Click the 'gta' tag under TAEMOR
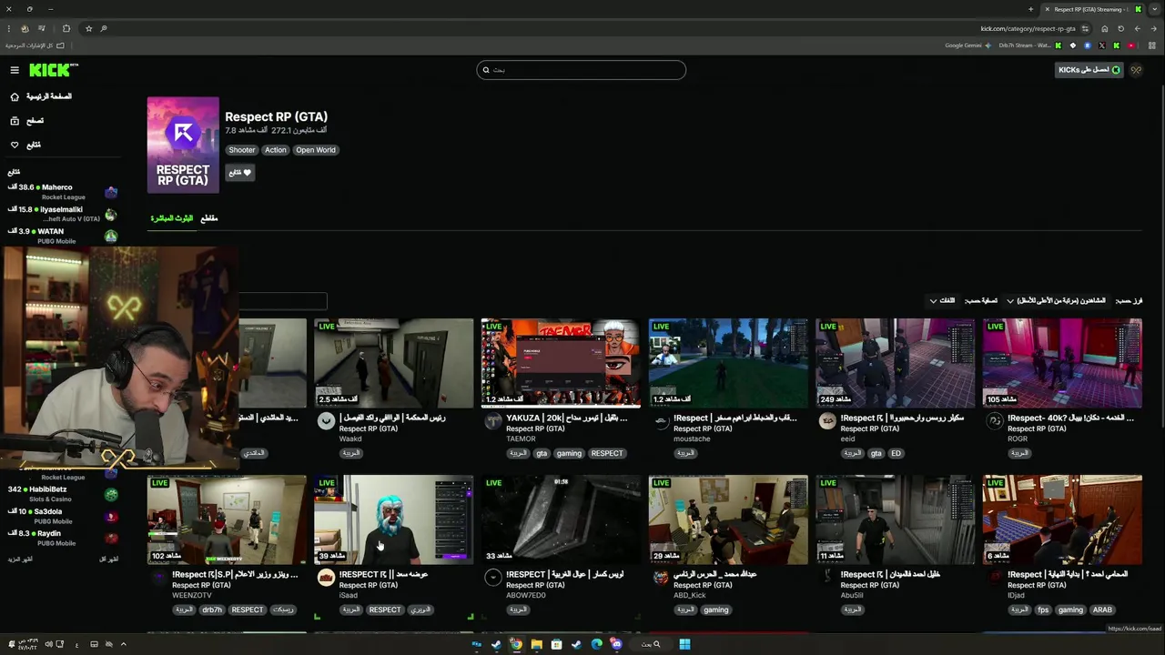The image size is (1165, 655). coord(542,453)
